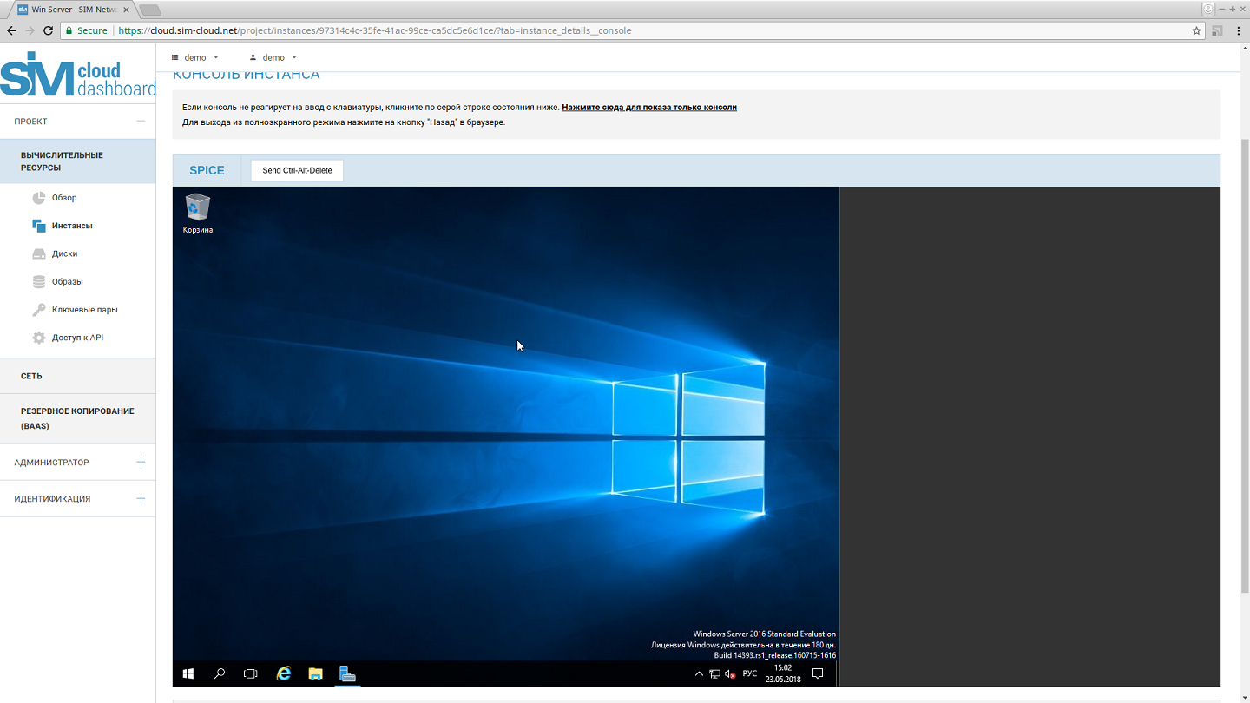Viewport: 1250px width, 703px height.
Task: Open File Explorer from the taskbar
Action: pos(316,673)
